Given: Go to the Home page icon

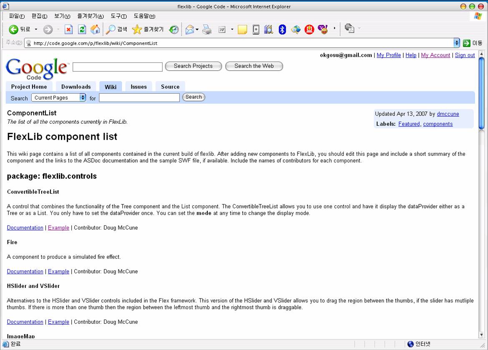Looking at the screenshot, I should (x=95, y=30).
